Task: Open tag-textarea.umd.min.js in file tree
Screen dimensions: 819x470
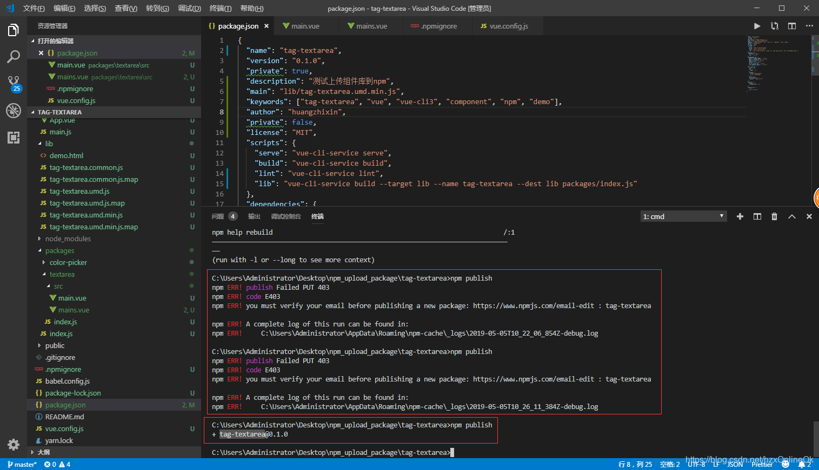Action: 86,215
